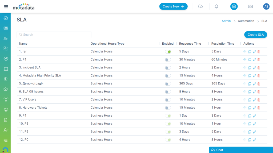The width and height of the screenshot is (273, 153).
Task: Open the conversations chat bubble icon in header
Action: click(x=200, y=7)
